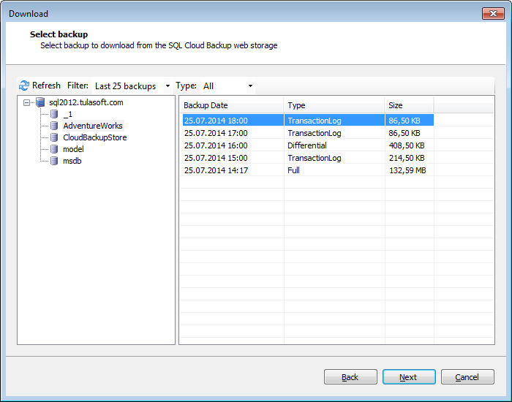Click TransactionLog in the 15:00 row
512x402 pixels.
tap(314, 158)
